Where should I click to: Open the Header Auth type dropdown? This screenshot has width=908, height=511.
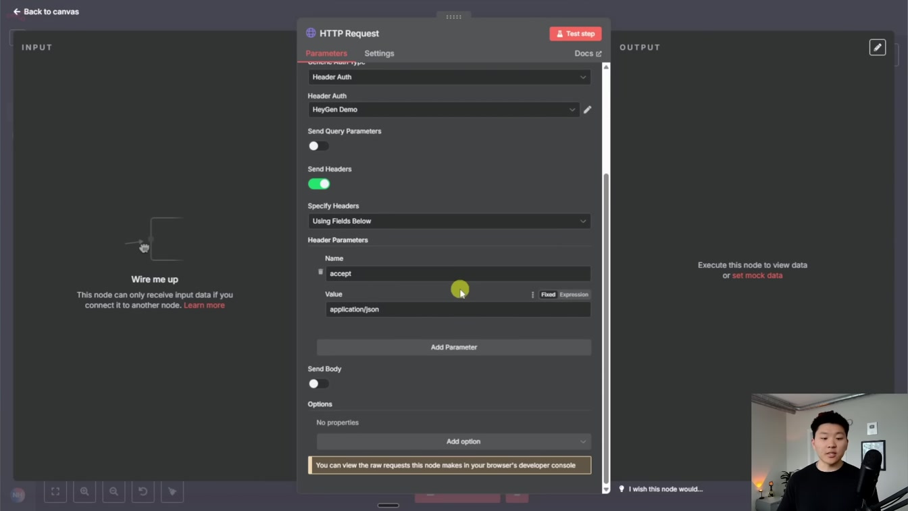pos(449,77)
